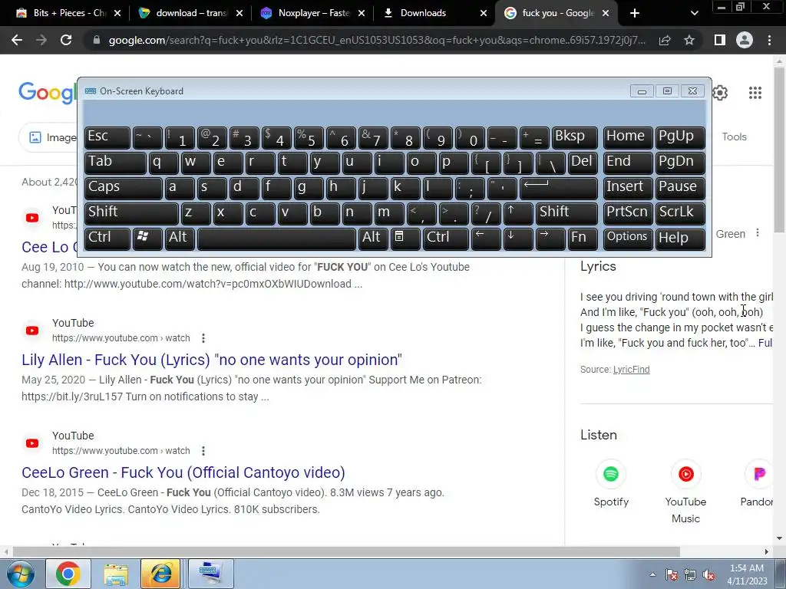Open options for Lily Allen result
786x589 pixels.
click(x=203, y=338)
